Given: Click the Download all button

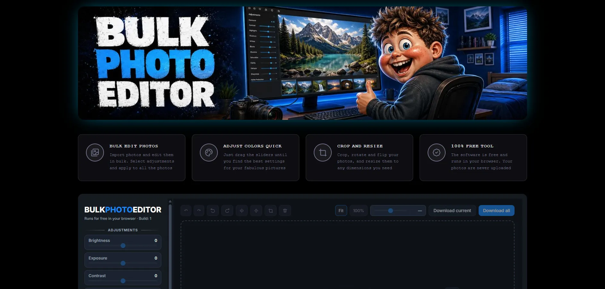Looking at the screenshot, I should pyautogui.click(x=497, y=211).
